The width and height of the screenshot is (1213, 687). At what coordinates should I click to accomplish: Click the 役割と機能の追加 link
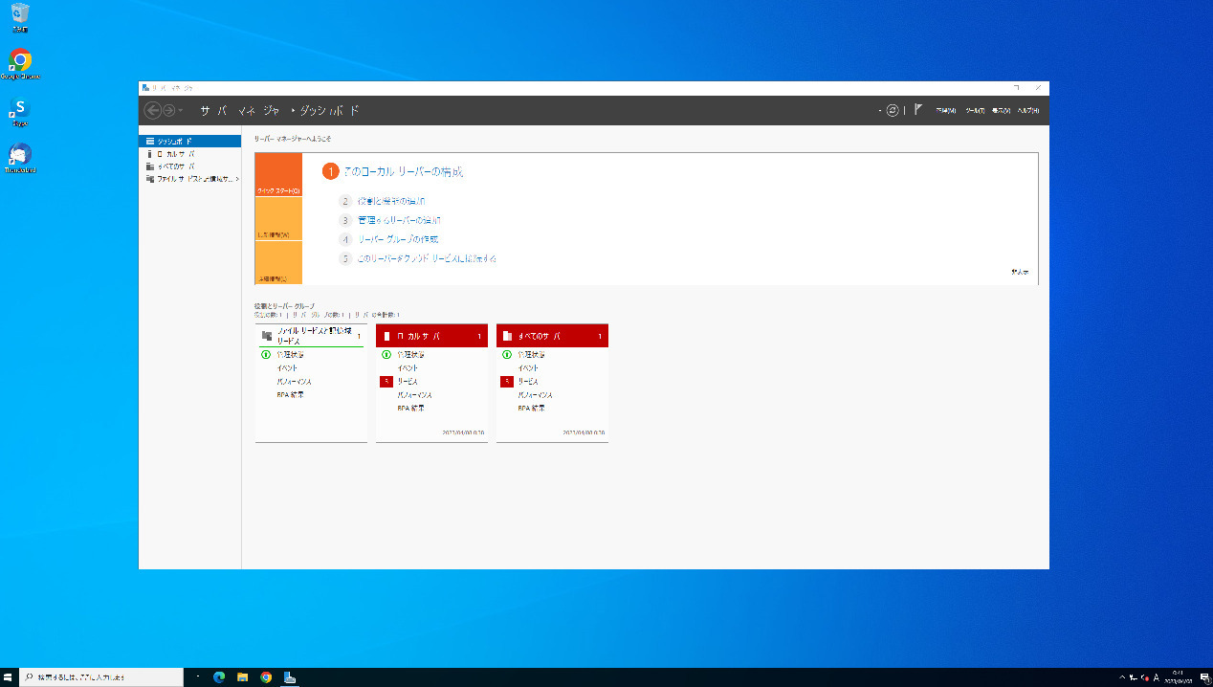[x=391, y=201]
